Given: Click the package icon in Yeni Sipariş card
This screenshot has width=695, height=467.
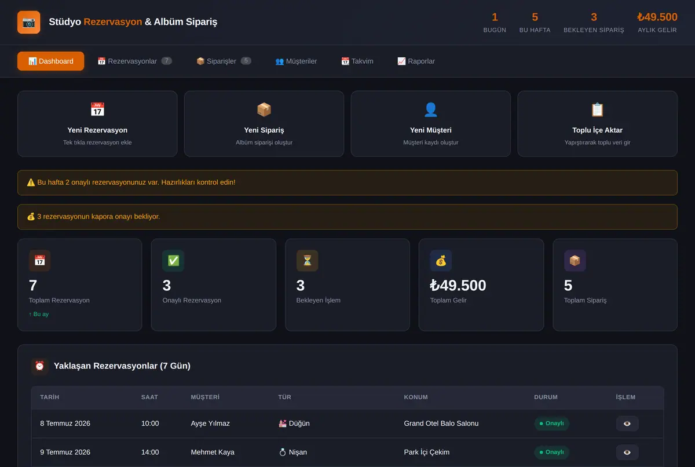Looking at the screenshot, I should (264, 110).
